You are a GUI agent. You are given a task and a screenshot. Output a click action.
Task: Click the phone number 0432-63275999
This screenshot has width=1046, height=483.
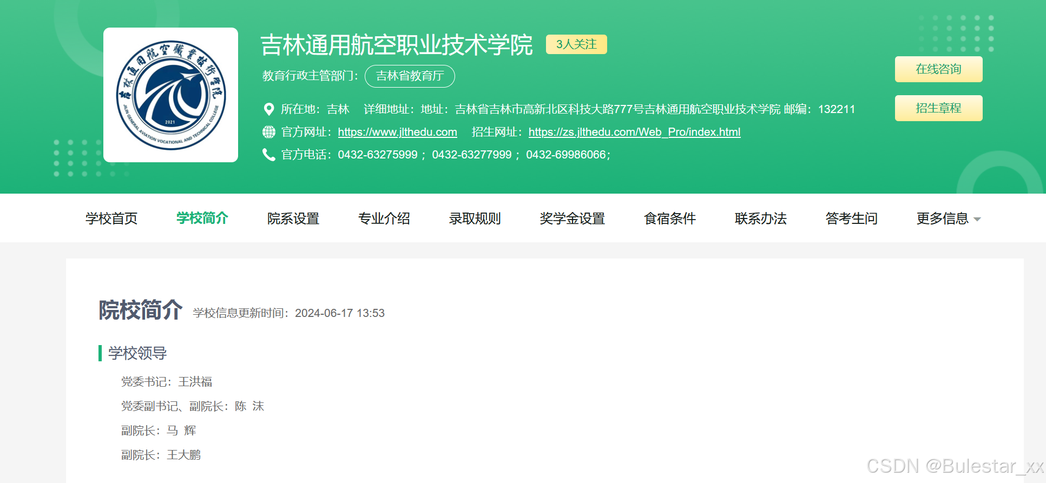pyautogui.click(x=378, y=155)
